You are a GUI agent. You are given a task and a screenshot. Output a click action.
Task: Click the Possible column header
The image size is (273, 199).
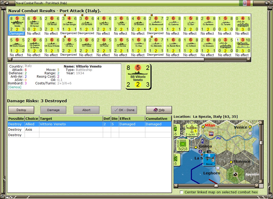(x=16, y=119)
